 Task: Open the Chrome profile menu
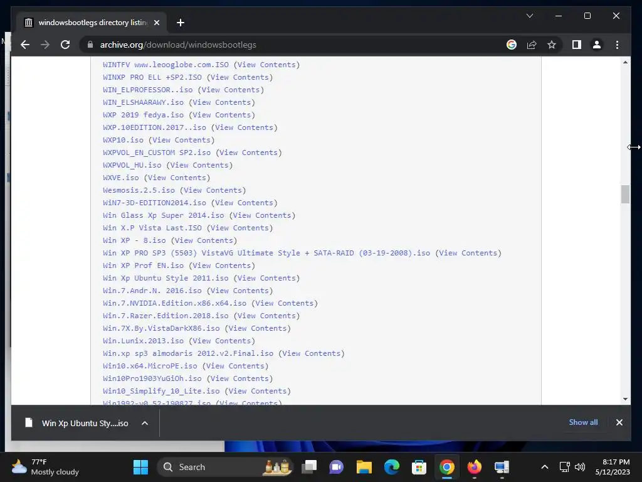tap(597, 45)
